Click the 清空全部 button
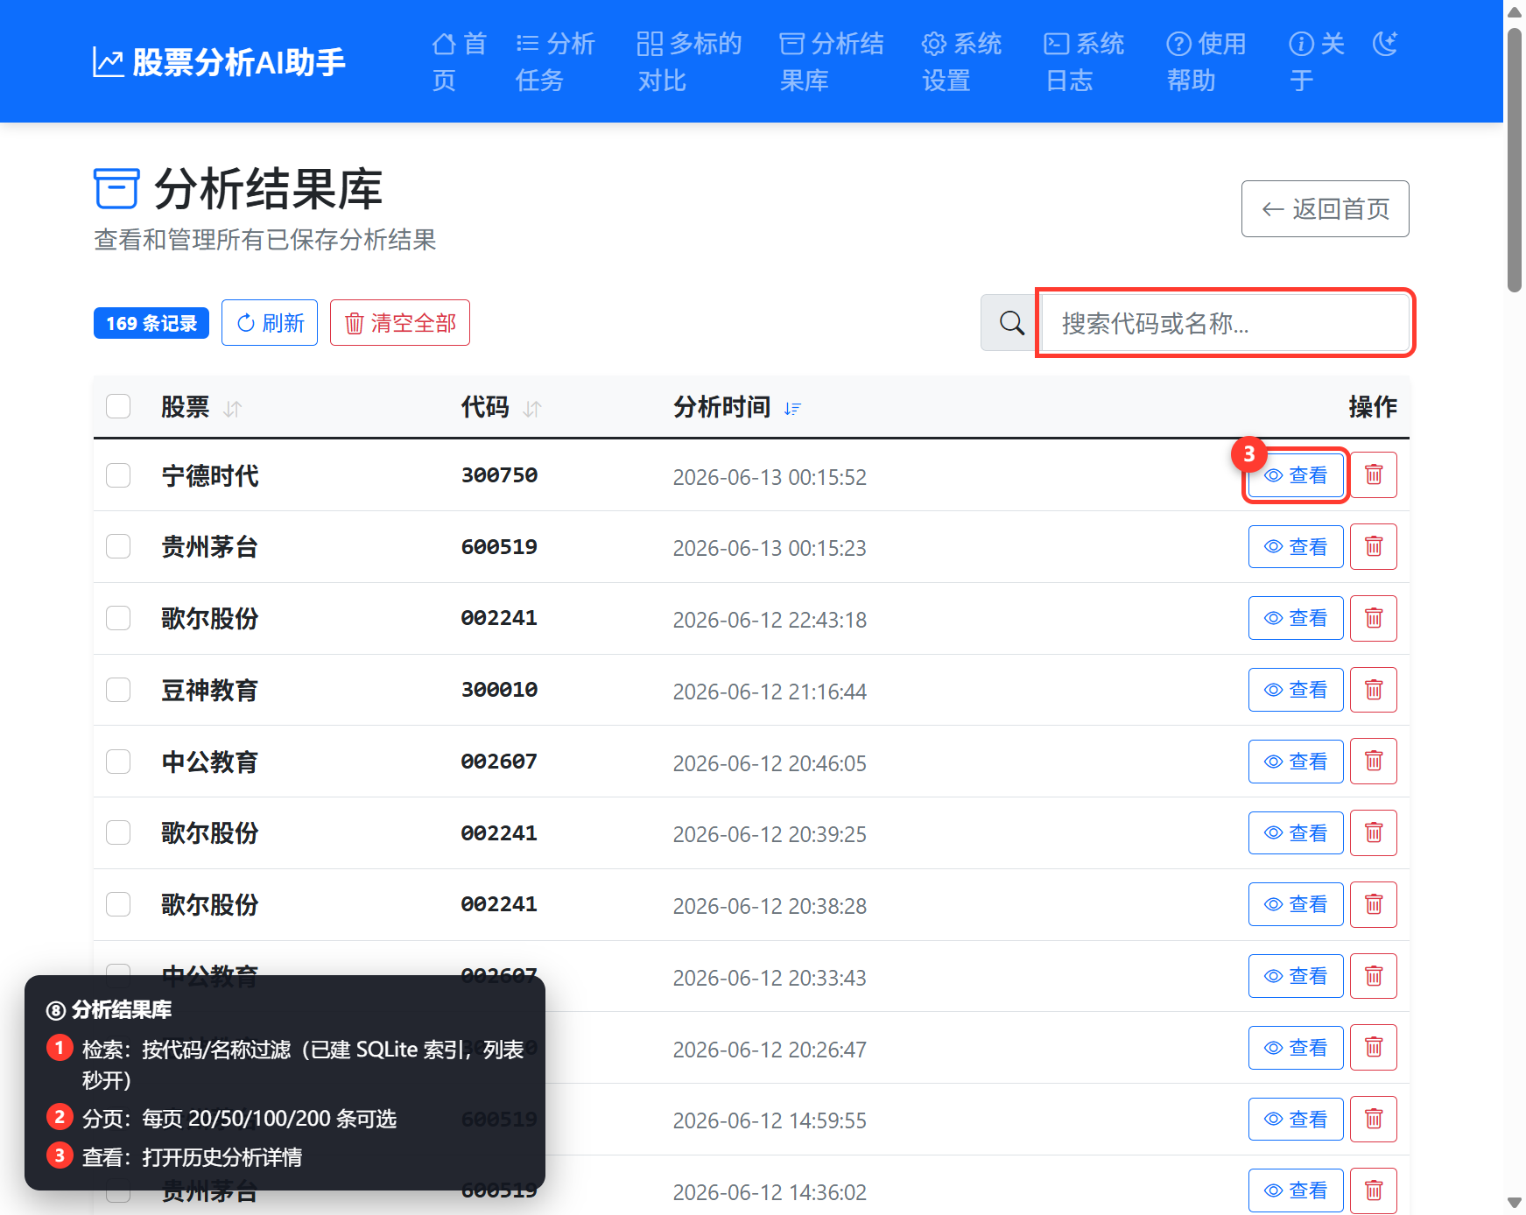Screen dimensions: 1526x1215 coord(400,323)
